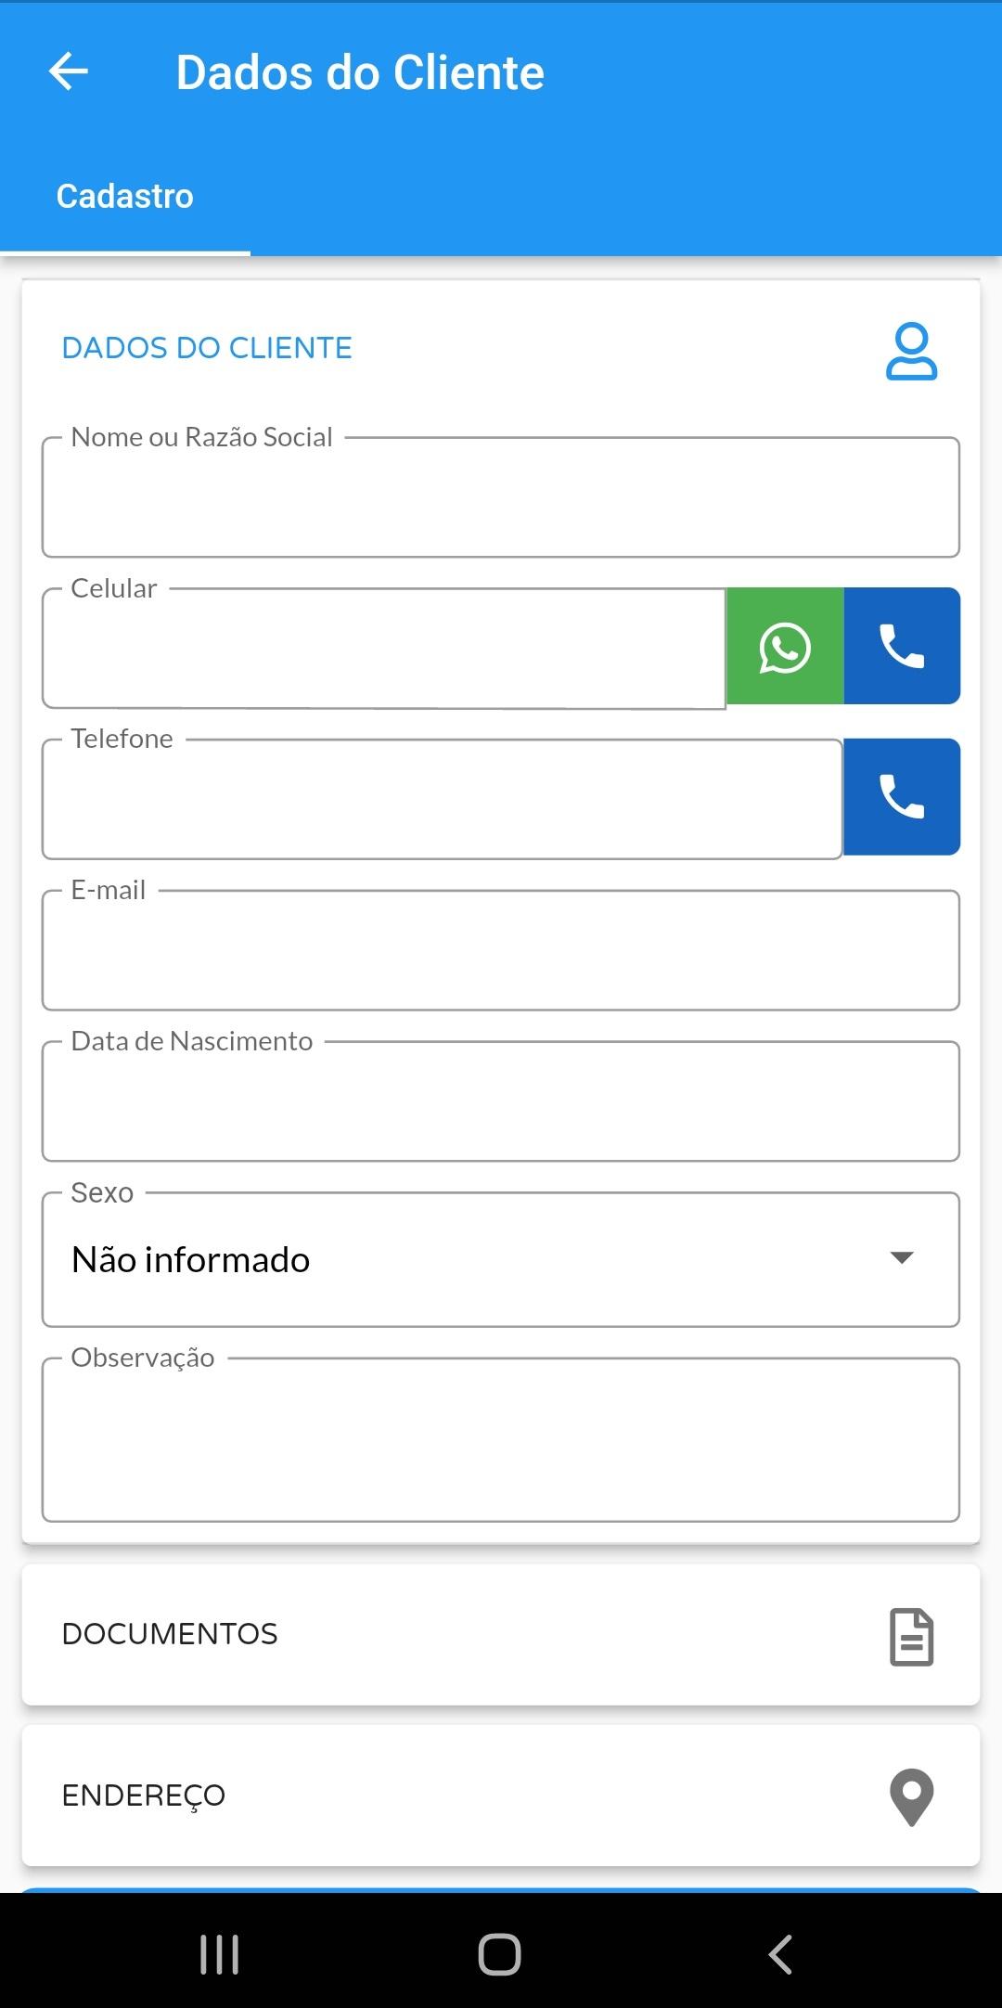This screenshot has height=2008, width=1002.
Task: Call the Celular number with the phone button
Action: tap(902, 647)
